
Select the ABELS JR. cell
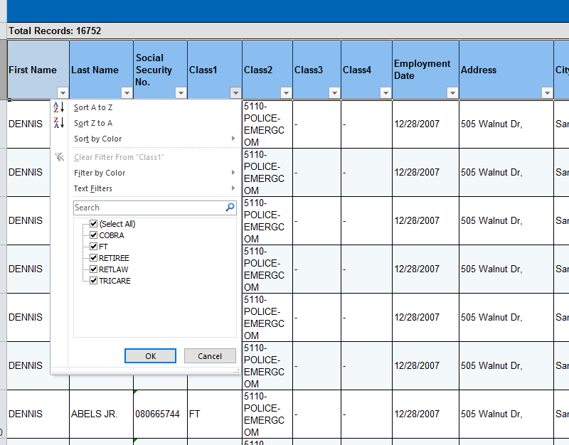[101, 414]
